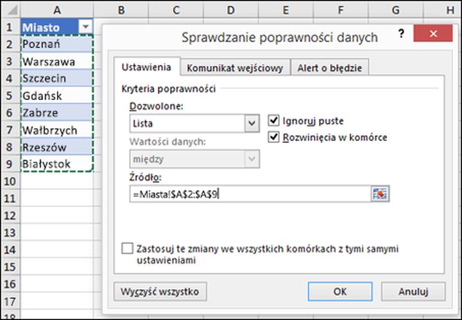Enable Zastosuj te zmiany we wszystkich komórkach
This screenshot has width=462, height=320.
[x=127, y=248]
